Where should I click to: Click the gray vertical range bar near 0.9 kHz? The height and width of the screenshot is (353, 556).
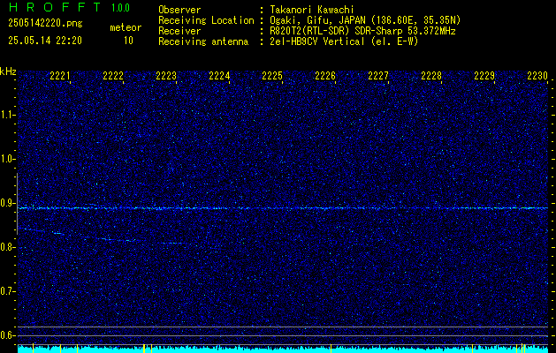click(17, 204)
